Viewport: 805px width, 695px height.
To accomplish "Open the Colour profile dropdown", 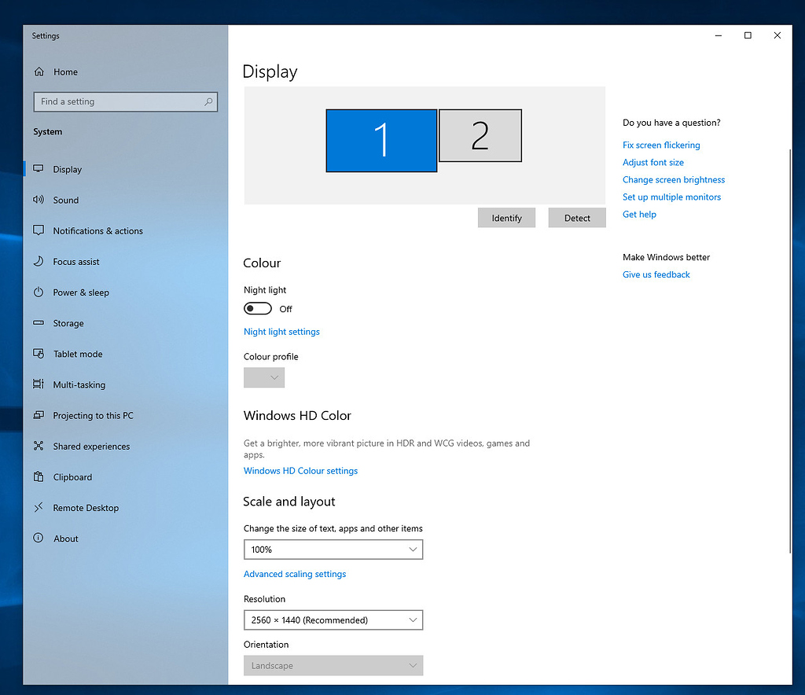I will [x=264, y=377].
